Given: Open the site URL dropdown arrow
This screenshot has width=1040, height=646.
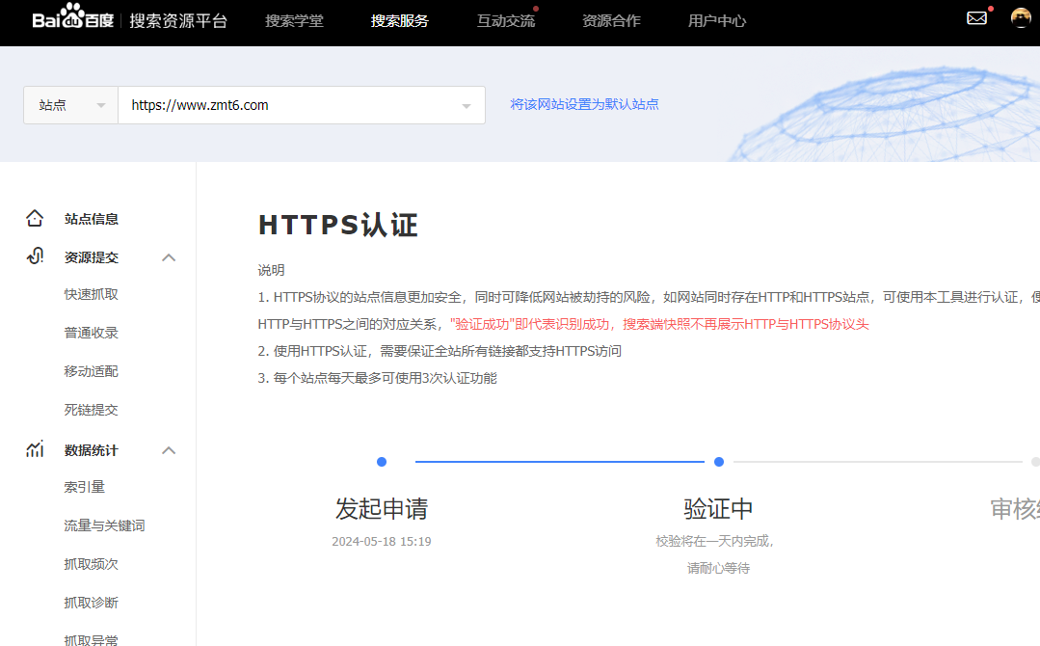Looking at the screenshot, I should pos(467,106).
